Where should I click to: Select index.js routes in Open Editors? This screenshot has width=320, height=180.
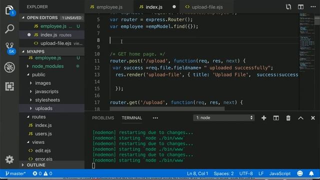52,35
